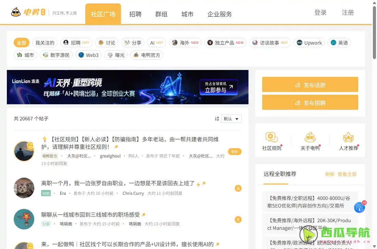Open the LianLian AI contest banner
Viewport: 377px width, 249px height.
pyautogui.click(x=127, y=87)
